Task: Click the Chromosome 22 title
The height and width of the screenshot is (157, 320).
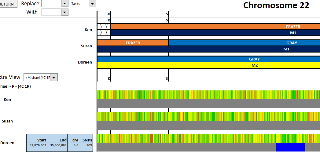Action: click(x=276, y=5)
